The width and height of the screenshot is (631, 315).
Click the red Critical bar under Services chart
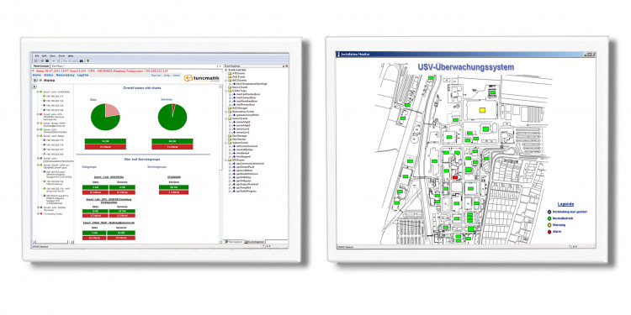pos(172,147)
